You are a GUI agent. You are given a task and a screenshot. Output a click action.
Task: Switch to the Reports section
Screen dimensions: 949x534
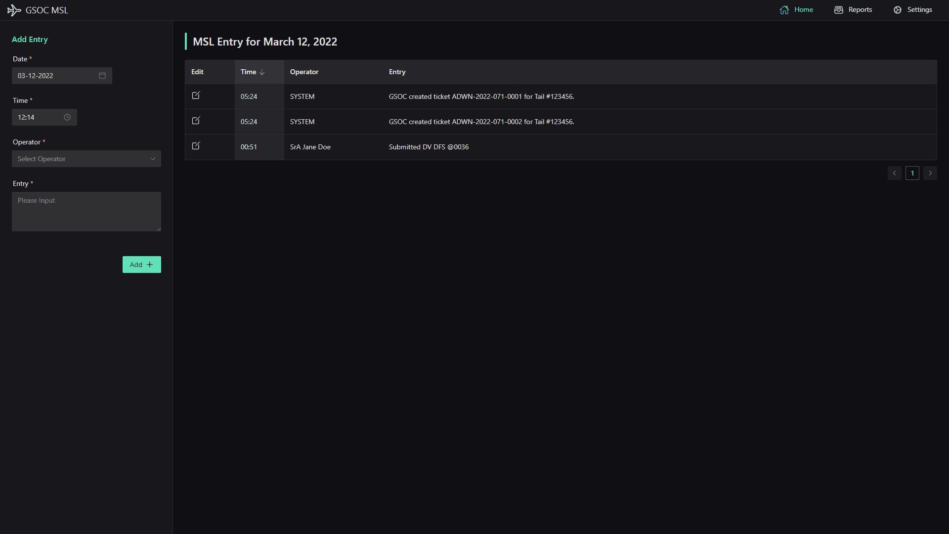coord(859,9)
